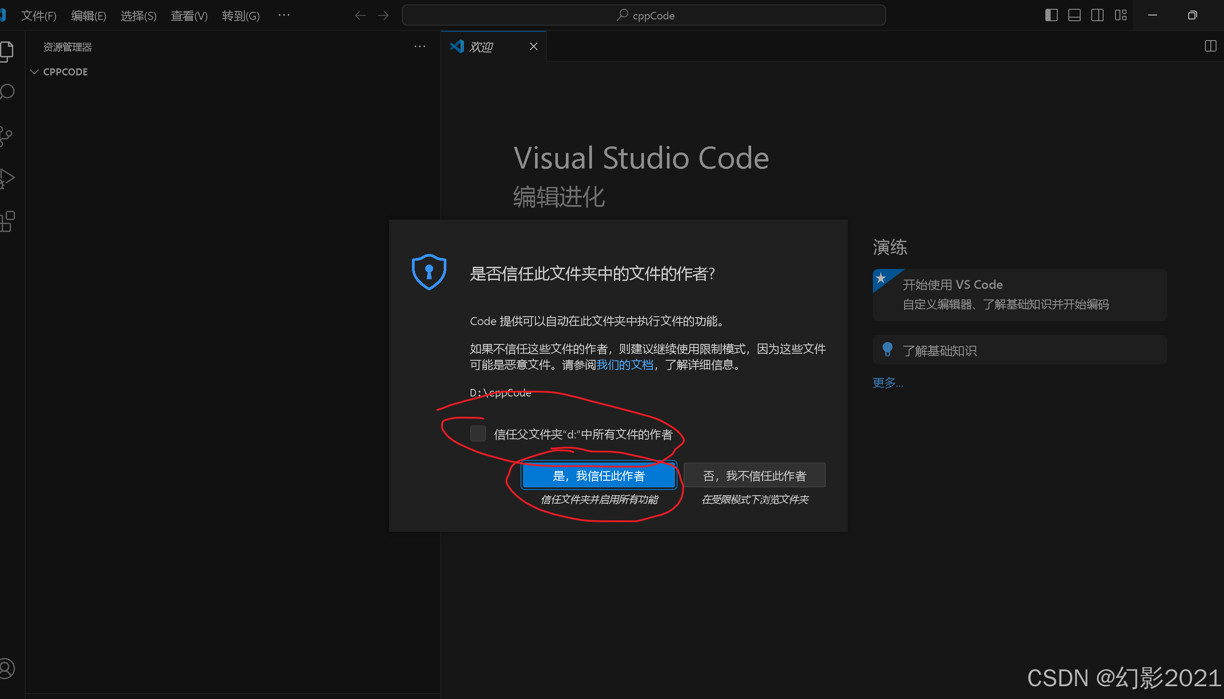Start the 开始使用 VS Code walkthrough

tap(1019, 295)
